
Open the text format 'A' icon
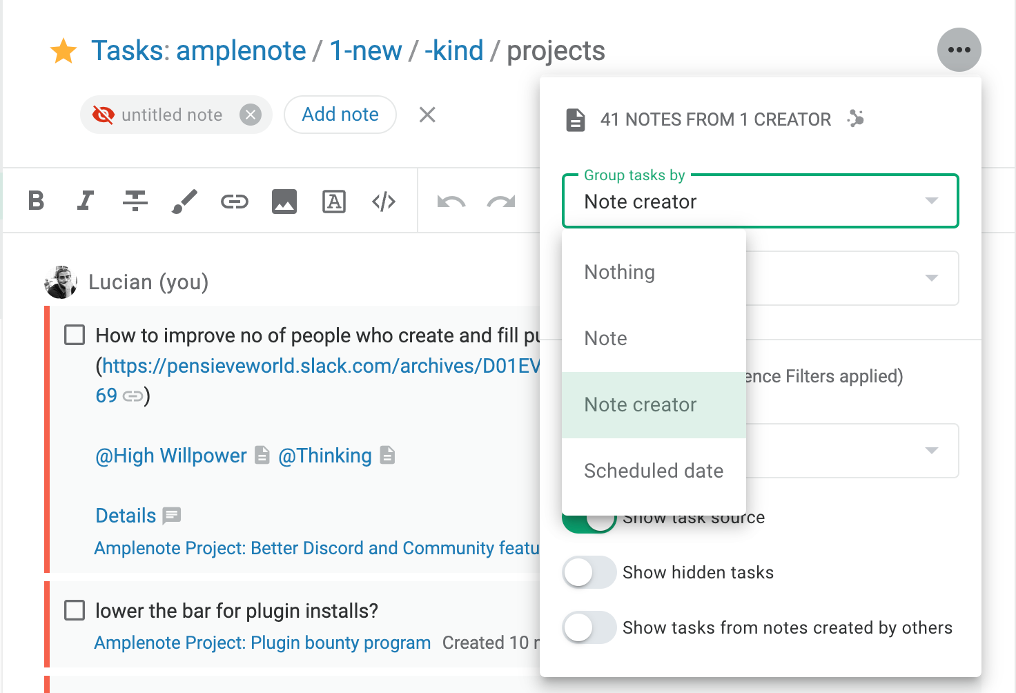(334, 202)
